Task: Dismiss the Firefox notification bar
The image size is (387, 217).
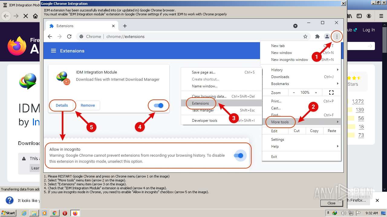Action: coord(377,200)
